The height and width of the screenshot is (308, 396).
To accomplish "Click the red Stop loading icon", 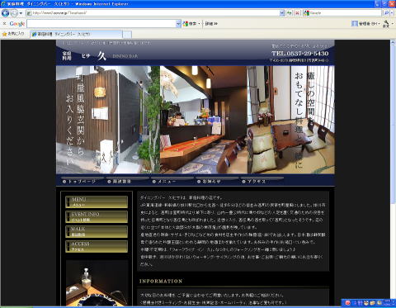I will pyautogui.click(x=297, y=13).
